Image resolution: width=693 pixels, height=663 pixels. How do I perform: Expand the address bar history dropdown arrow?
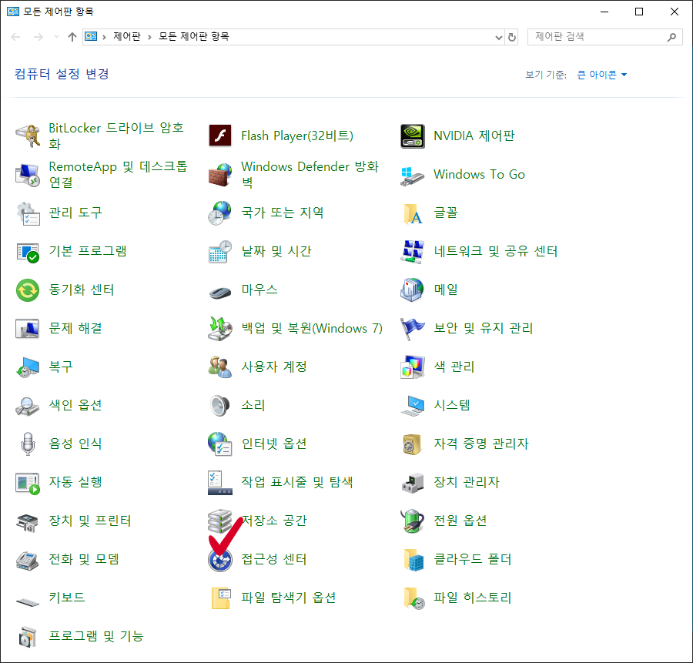(x=499, y=37)
